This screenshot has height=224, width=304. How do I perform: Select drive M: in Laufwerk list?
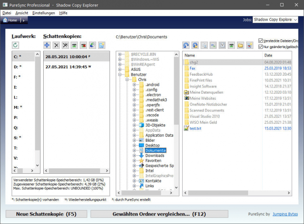[x=23, y=107]
